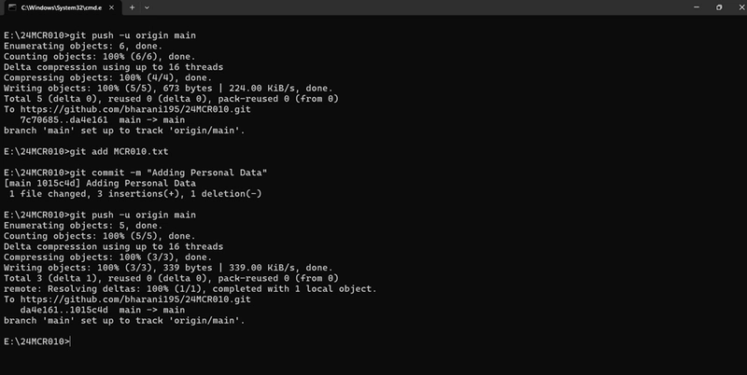This screenshot has width=747, height=375.
Task: Close the cmd.exe terminal tab
Action: (x=111, y=7)
